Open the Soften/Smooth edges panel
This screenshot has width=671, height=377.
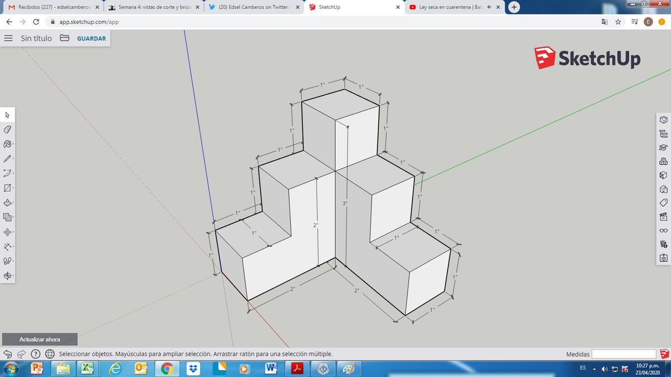point(664,244)
